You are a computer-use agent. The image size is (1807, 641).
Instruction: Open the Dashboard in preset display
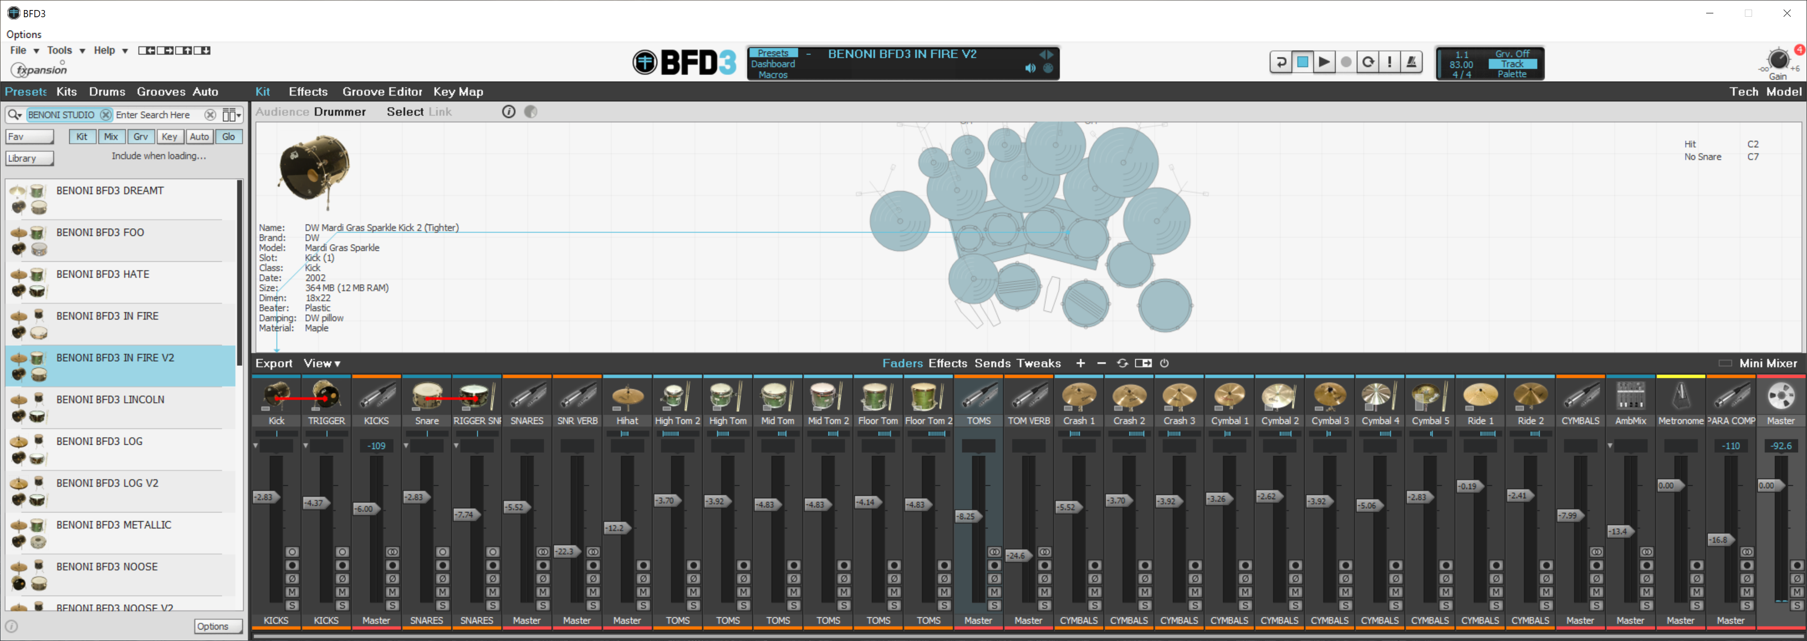click(x=773, y=64)
